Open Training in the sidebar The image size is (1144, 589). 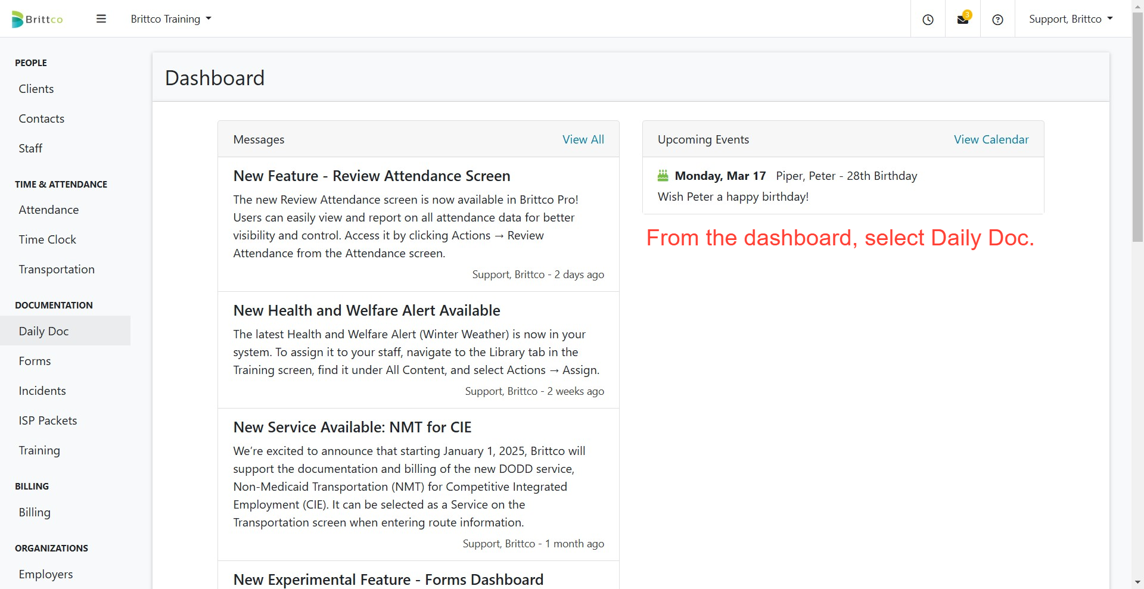[39, 450]
